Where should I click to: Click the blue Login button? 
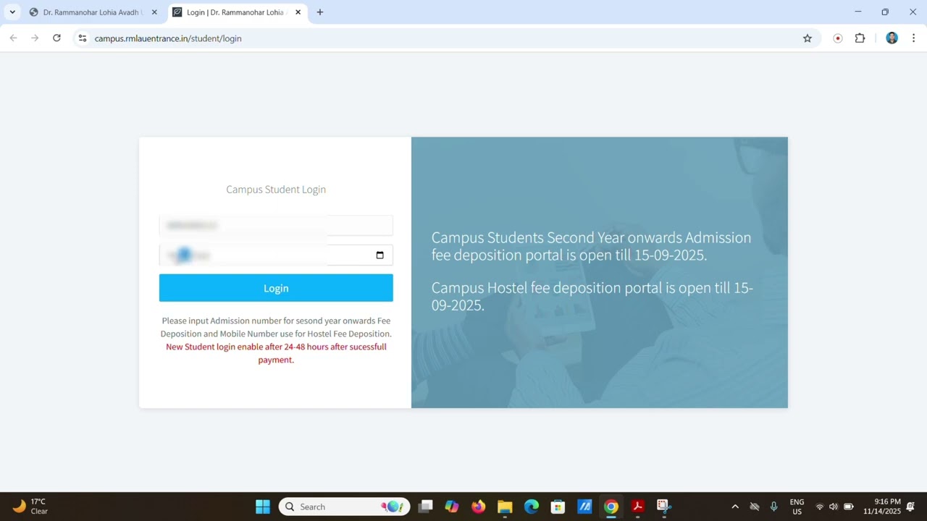[x=276, y=288]
